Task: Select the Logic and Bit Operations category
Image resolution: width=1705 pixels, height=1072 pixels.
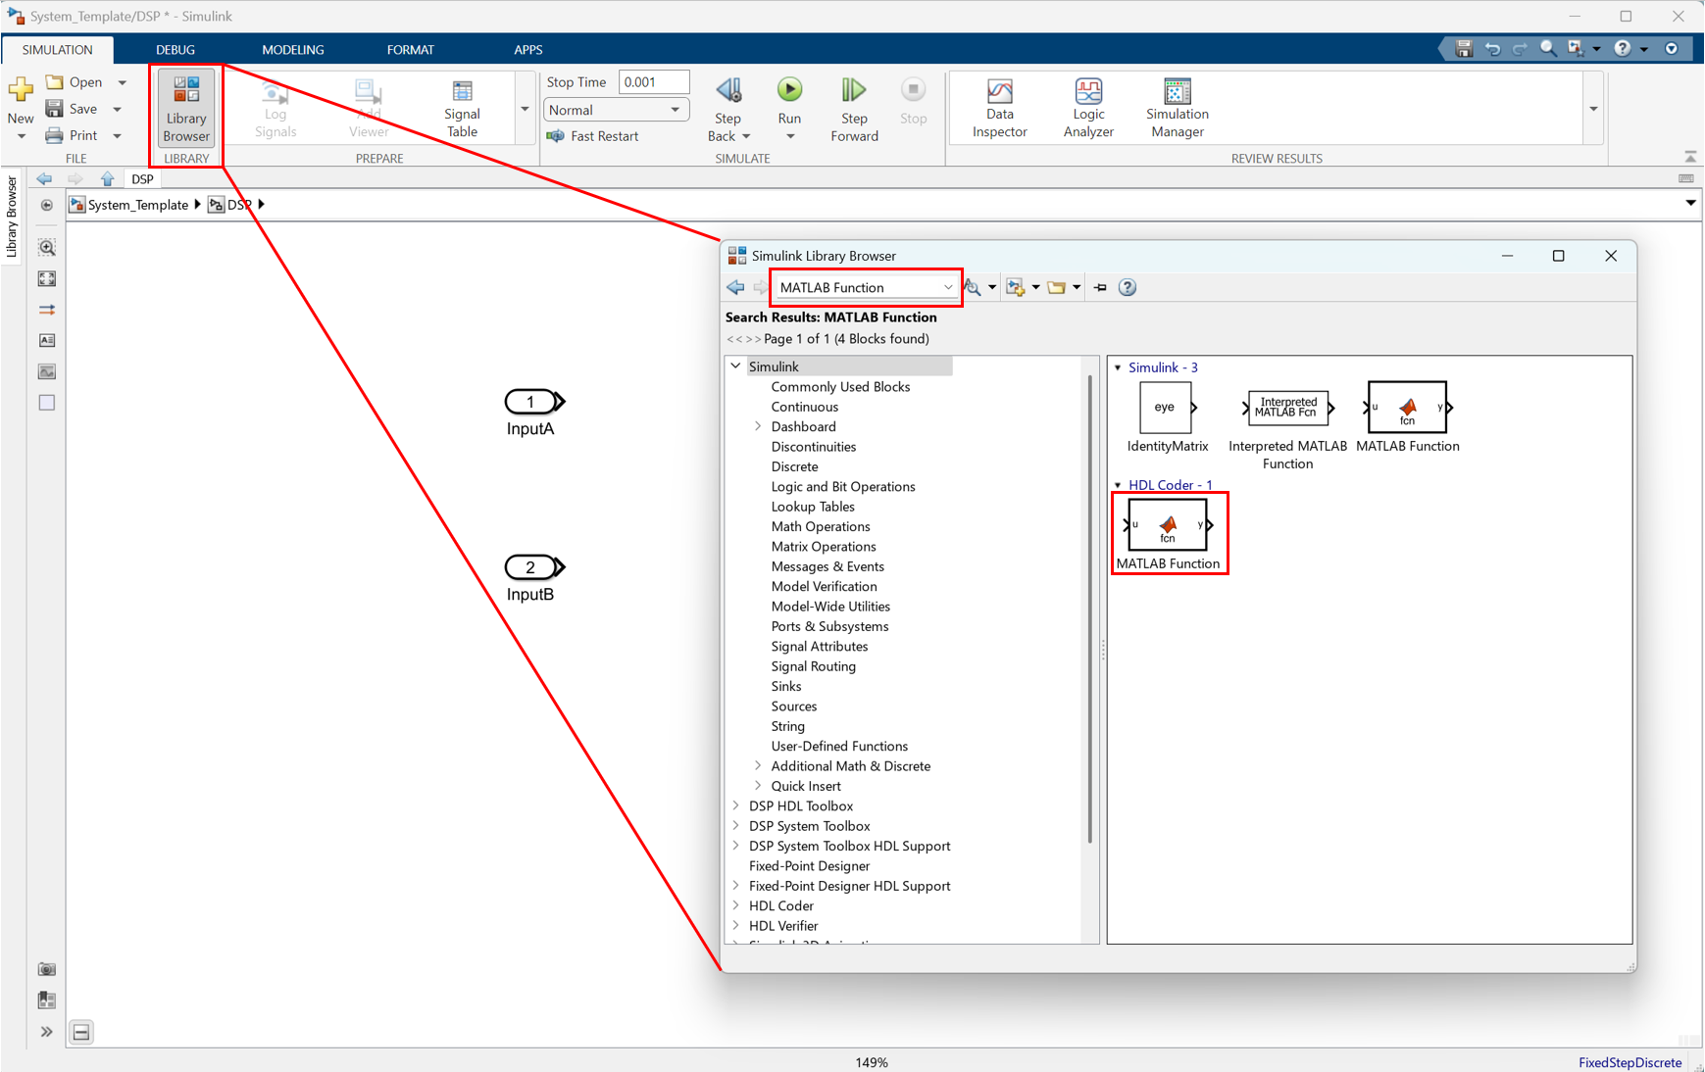Action: click(842, 486)
